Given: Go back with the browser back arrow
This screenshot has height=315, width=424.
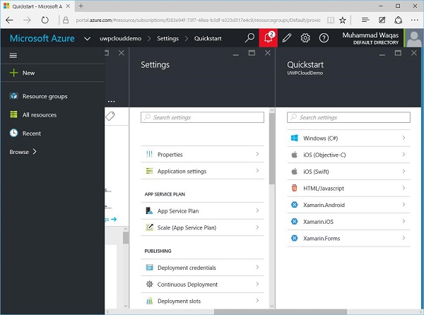Looking at the screenshot, I should click(9, 20).
